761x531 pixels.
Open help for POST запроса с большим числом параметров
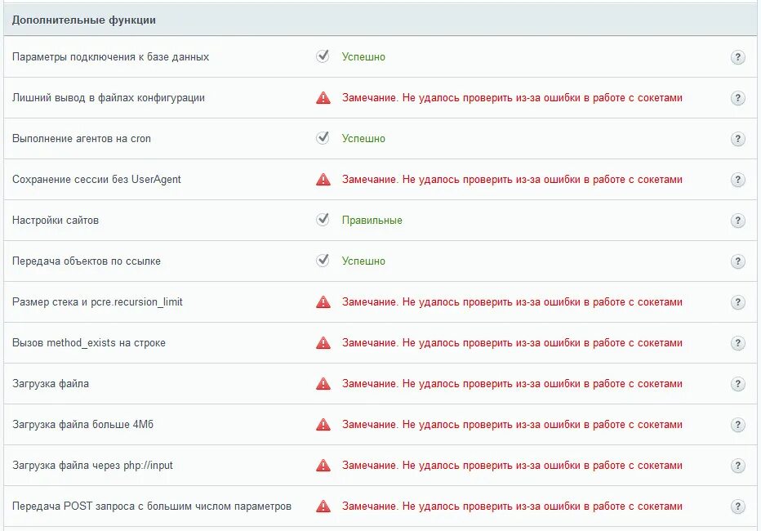737,506
